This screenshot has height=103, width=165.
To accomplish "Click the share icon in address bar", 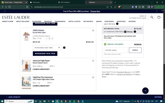I will 115,7.
